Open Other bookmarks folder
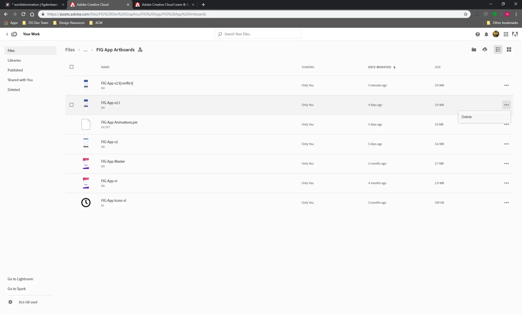This screenshot has width=522, height=315. click(502, 23)
